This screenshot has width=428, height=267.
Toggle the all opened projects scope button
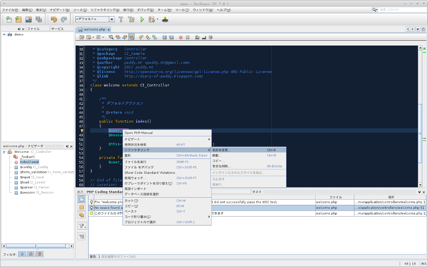click(x=82, y=215)
